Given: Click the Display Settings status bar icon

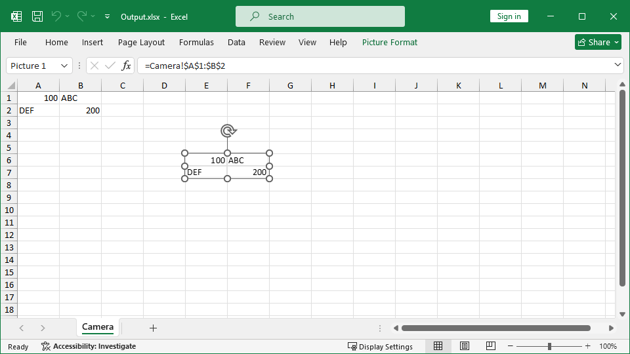Looking at the screenshot, I should click(352, 346).
